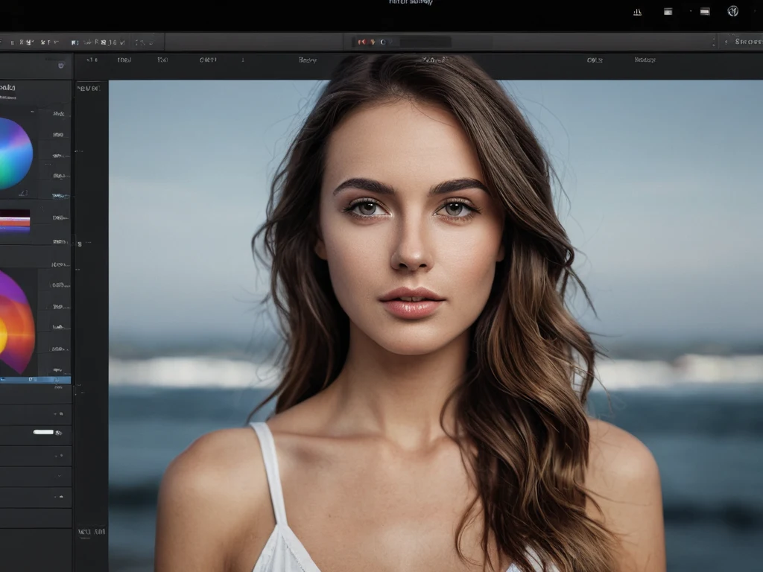Toggle the white pill switch in the left panel
The height and width of the screenshot is (572, 763).
pyautogui.click(x=44, y=432)
